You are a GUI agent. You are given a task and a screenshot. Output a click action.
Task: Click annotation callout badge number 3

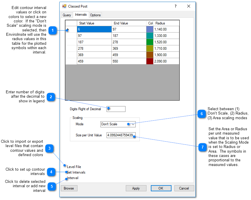(x=50, y=149)
